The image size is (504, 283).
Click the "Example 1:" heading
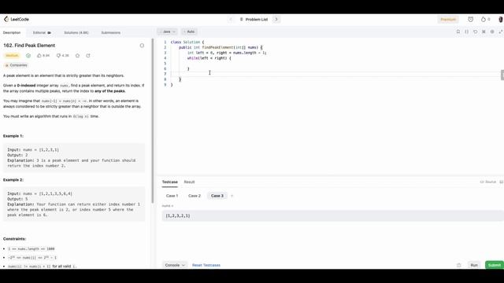click(x=13, y=136)
